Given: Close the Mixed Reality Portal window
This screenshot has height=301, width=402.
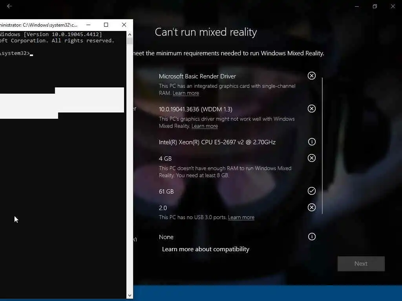Looking at the screenshot, I should (x=393, y=6).
